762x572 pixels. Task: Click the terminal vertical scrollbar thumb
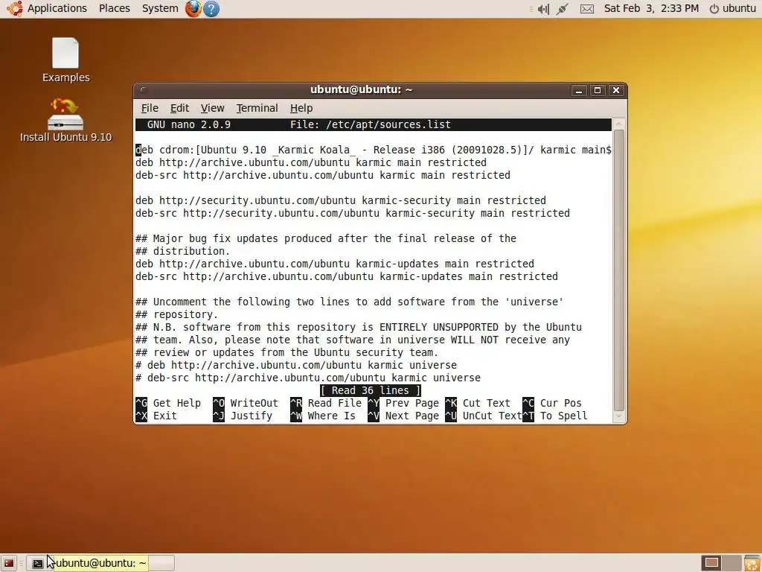(618, 270)
